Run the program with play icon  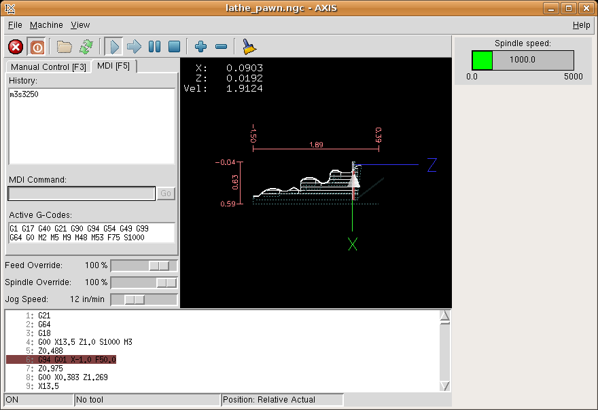[x=113, y=47]
